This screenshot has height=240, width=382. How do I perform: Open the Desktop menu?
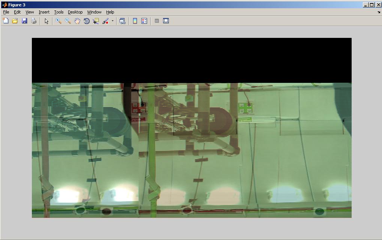pyautogui.click(x=75, y=12)
